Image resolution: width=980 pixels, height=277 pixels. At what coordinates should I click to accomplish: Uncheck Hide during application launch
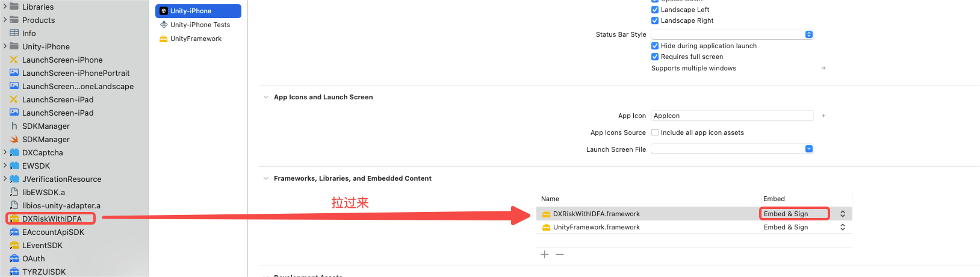click(x=655, y=46)
